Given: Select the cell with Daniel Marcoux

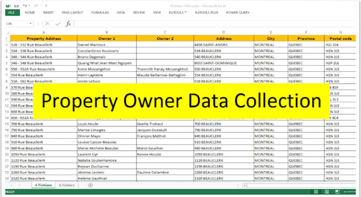Looking at the screenshot, I should [107, 45].
